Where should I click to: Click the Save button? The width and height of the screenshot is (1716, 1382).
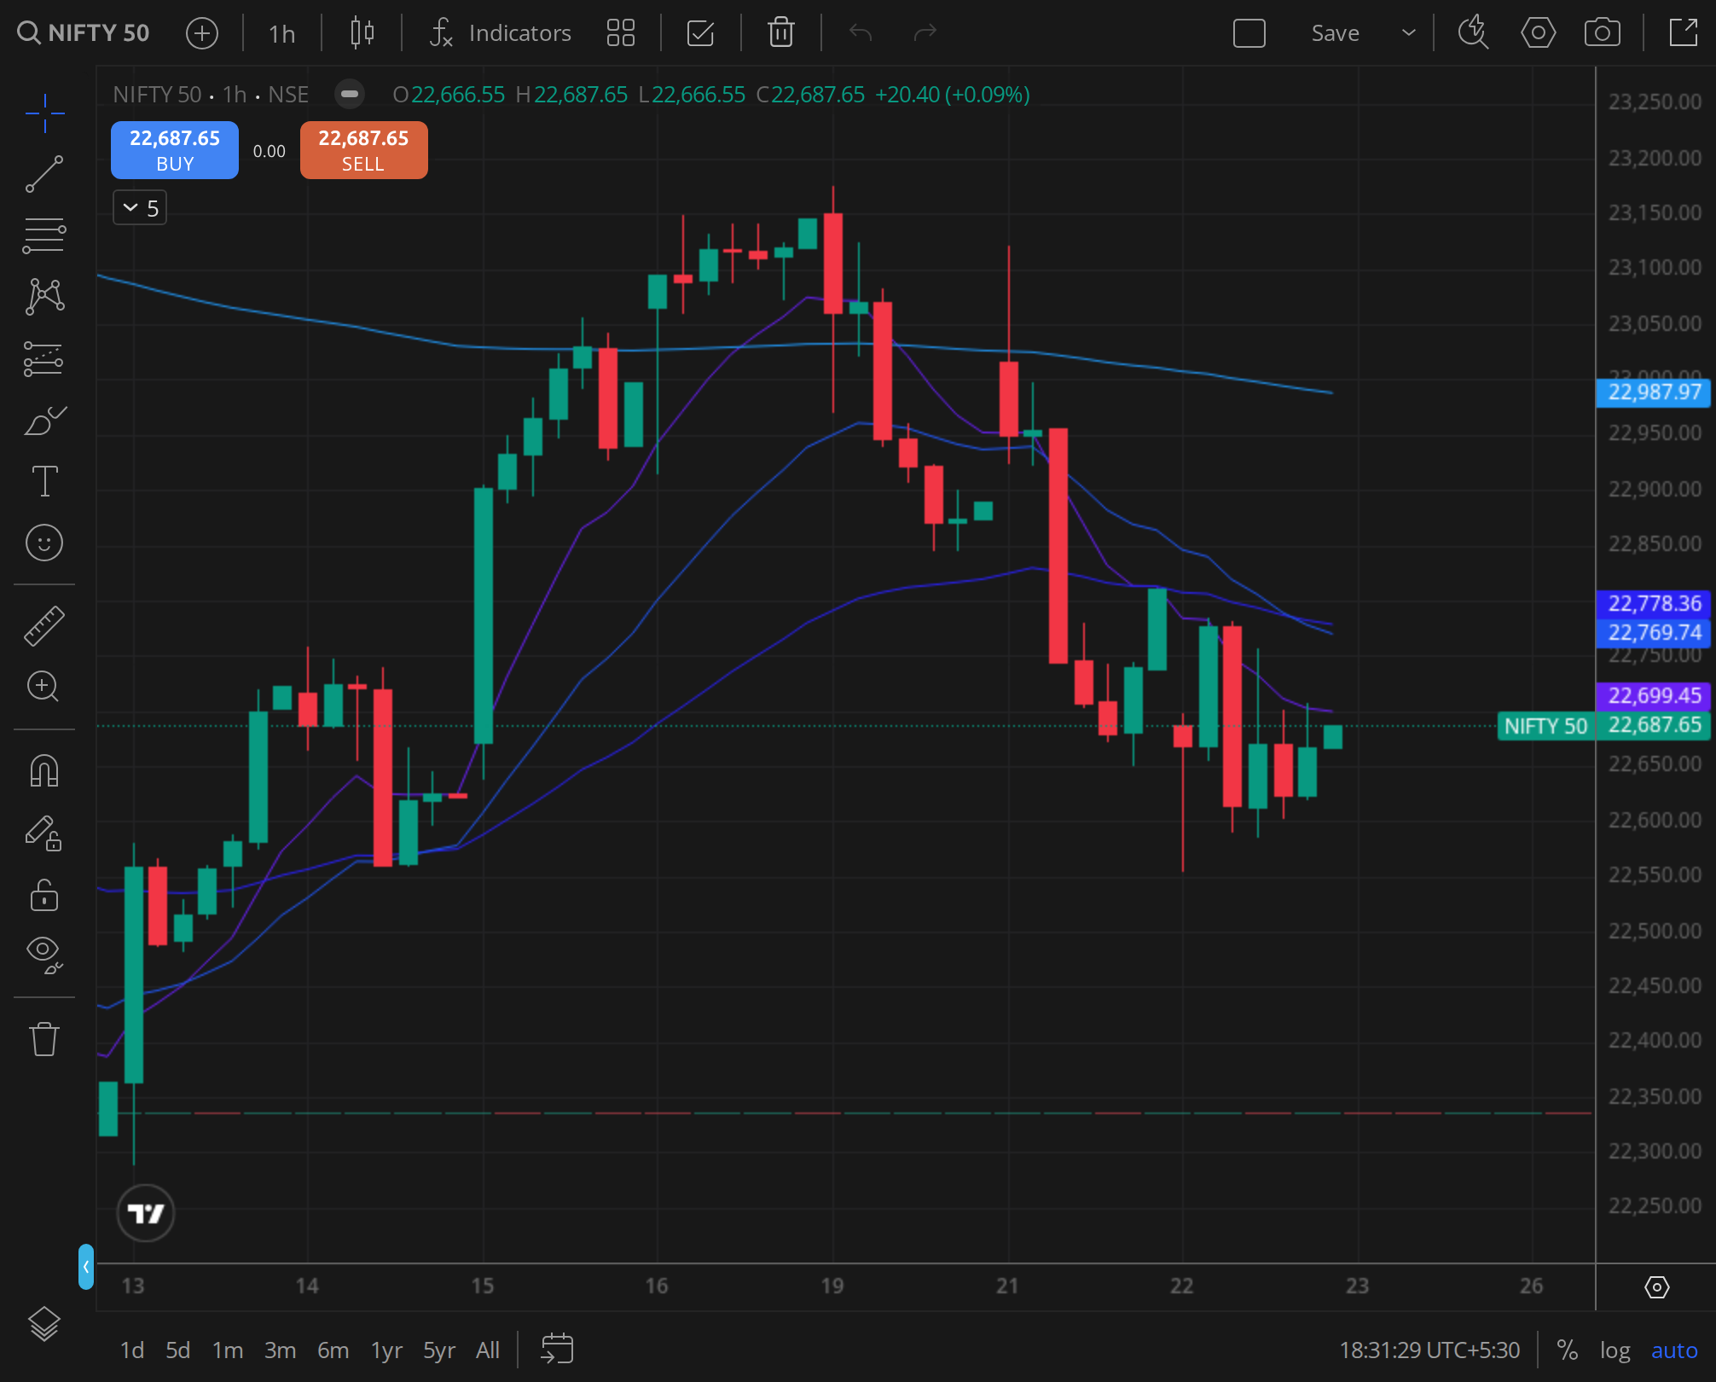coord(1336,33)
